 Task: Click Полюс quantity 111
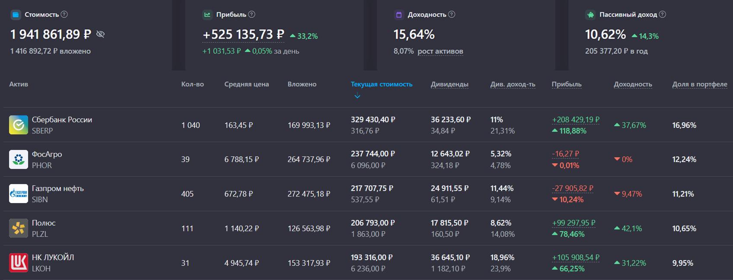[x=187, y=229]
